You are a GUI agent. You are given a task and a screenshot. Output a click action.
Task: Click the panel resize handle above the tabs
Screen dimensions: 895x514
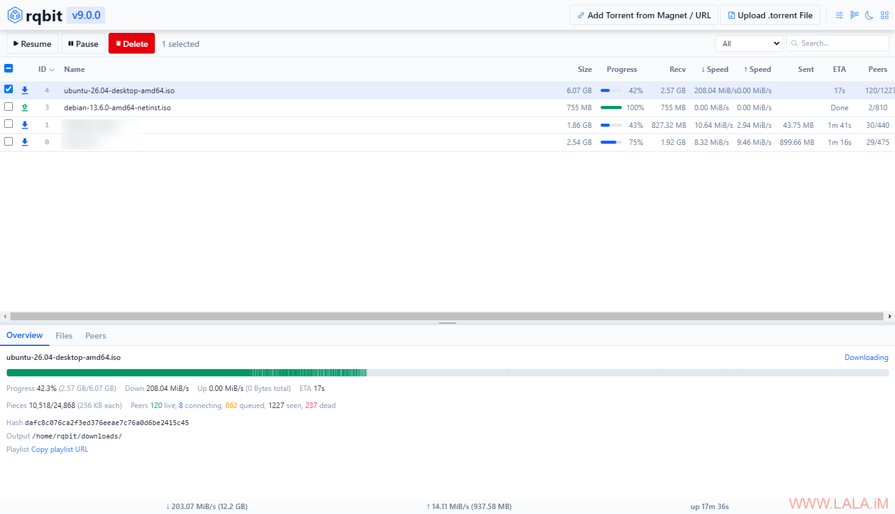pyautogui.click(x=447, y=323)
